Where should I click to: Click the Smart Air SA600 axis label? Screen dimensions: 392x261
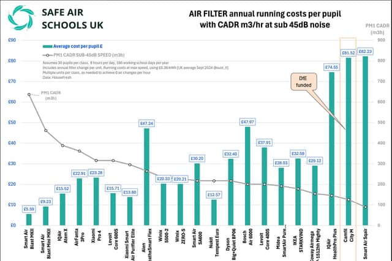tap(197, 238)
